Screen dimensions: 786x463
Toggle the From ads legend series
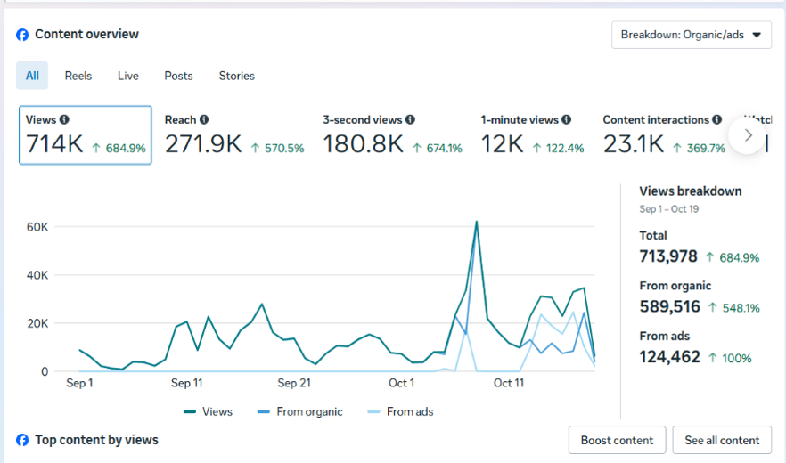point(400,412)
